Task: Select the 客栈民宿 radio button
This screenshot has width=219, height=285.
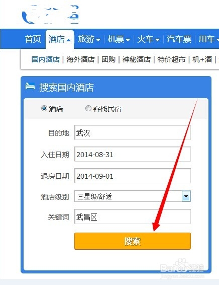Action: click(x=88, y=108)
